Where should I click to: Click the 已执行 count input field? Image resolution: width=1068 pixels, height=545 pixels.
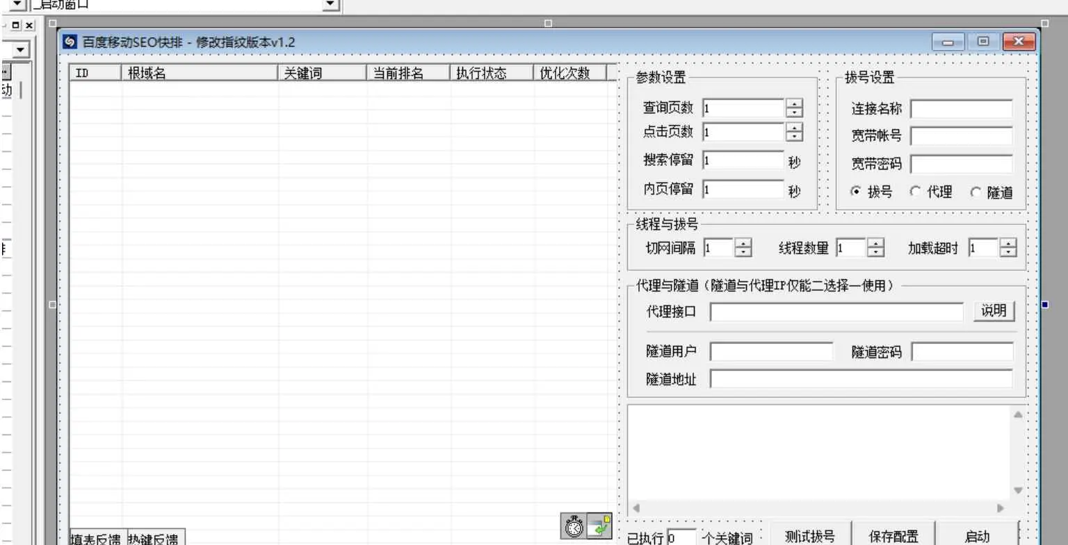[x=681, y=537]
